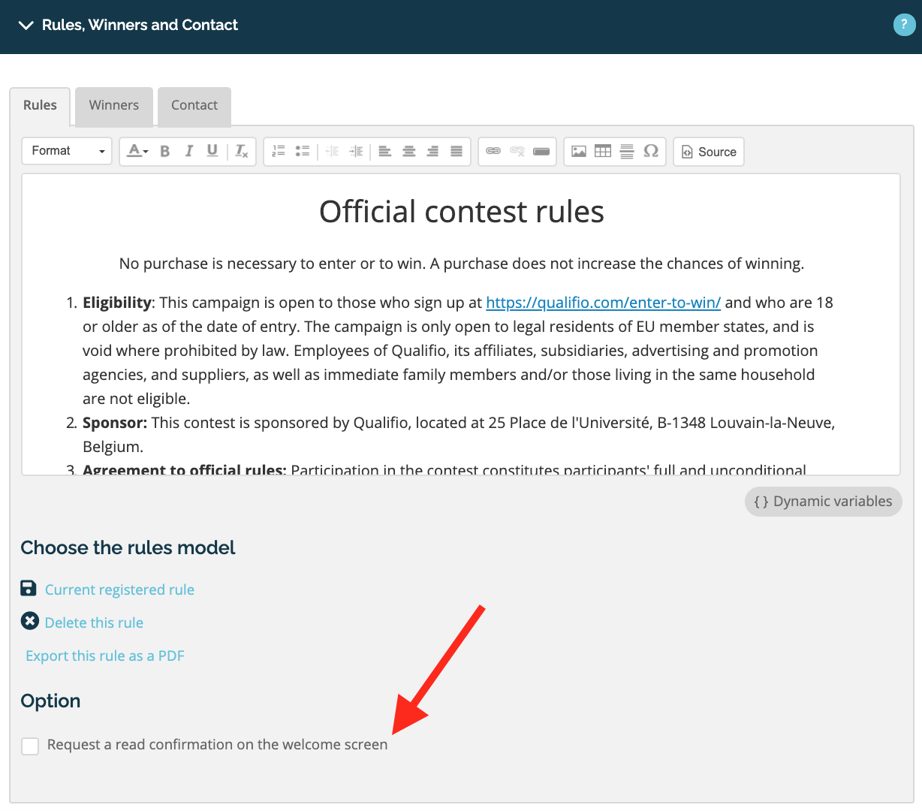Click the X icon beside Delete this rule
This screenshot has height=811, width=922.
tap(30, 621)
